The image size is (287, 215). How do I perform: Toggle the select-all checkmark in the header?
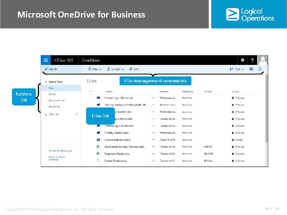tap(90, 91)
